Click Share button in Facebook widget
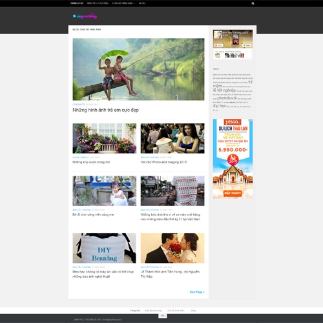The height and width of the screenshot is (323, 323). point(247,45)
